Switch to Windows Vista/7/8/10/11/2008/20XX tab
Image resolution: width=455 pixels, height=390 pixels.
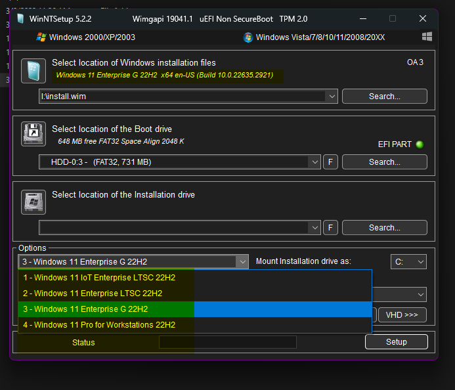click(x=314, y=37)
